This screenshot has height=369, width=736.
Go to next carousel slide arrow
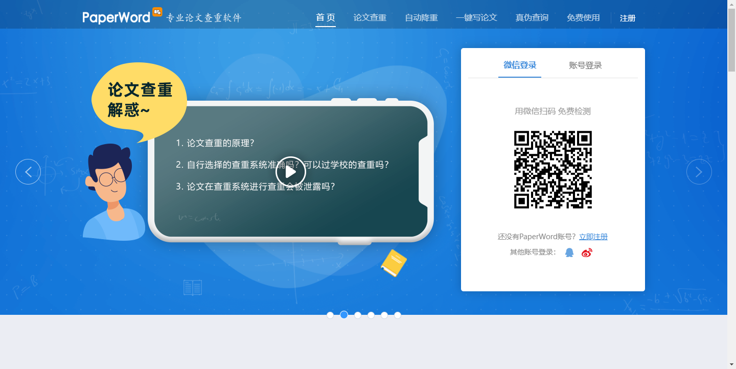(x=699, y=172)
